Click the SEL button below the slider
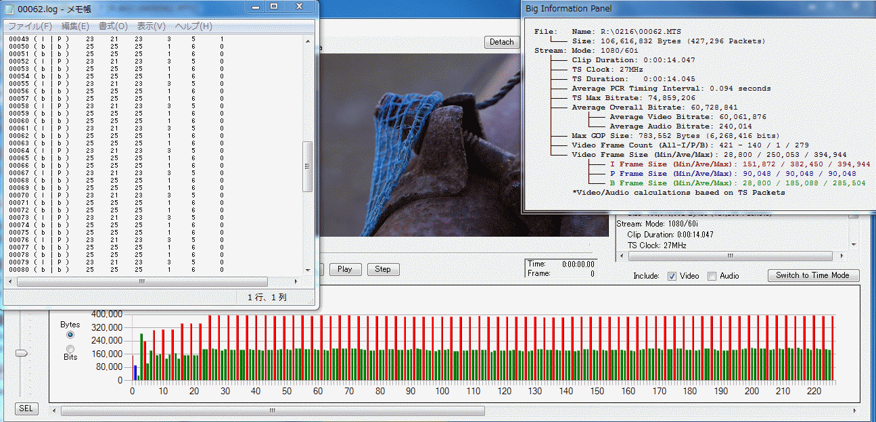The image size is (876, 422). pyautogui.click(x=25, y=409)
